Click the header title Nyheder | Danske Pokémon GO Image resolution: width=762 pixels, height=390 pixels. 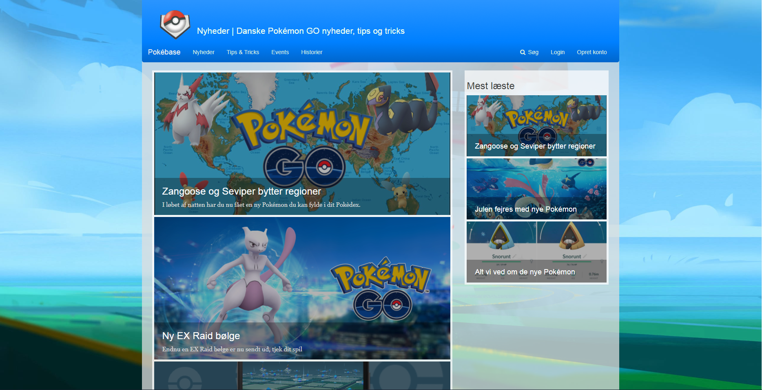pyautogui.click(x=301, y=31)
